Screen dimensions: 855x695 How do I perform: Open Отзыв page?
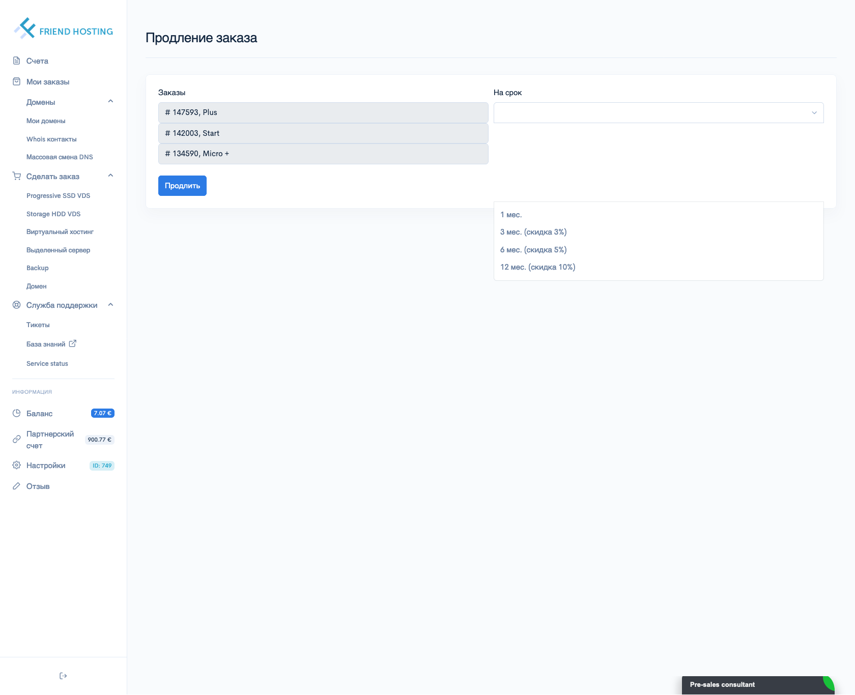pos(38,486)
